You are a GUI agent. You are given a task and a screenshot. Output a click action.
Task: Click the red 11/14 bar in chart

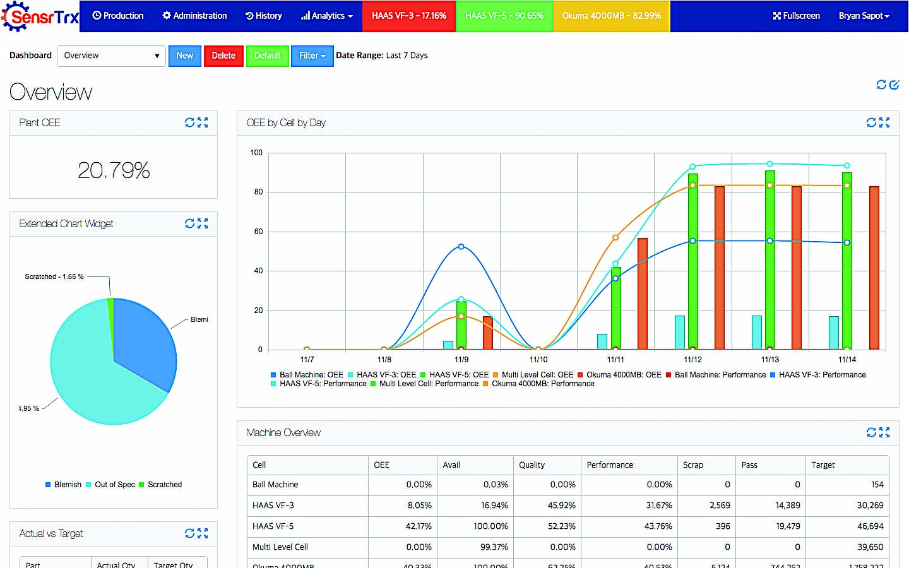pos(874,268)
